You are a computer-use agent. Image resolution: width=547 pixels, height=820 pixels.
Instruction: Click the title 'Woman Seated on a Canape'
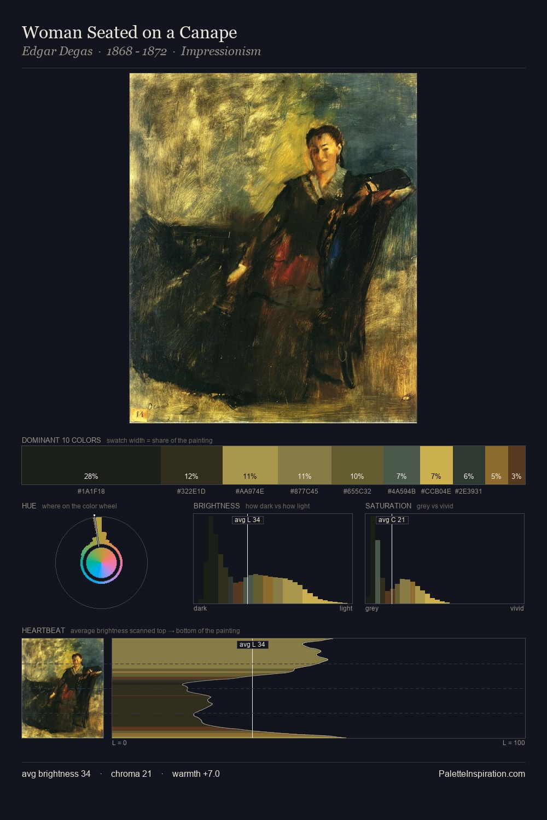tap(130, 33)
